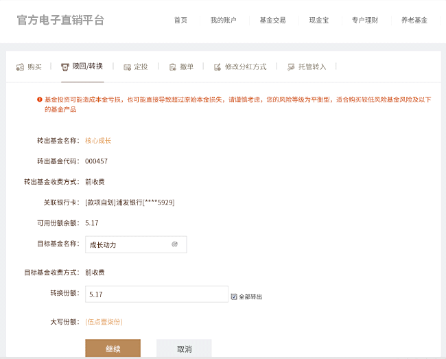This screenshot has width=446, height=359.
Task: Click the red risk warning text
Action: pyautogui.click(x=238, y=104)
